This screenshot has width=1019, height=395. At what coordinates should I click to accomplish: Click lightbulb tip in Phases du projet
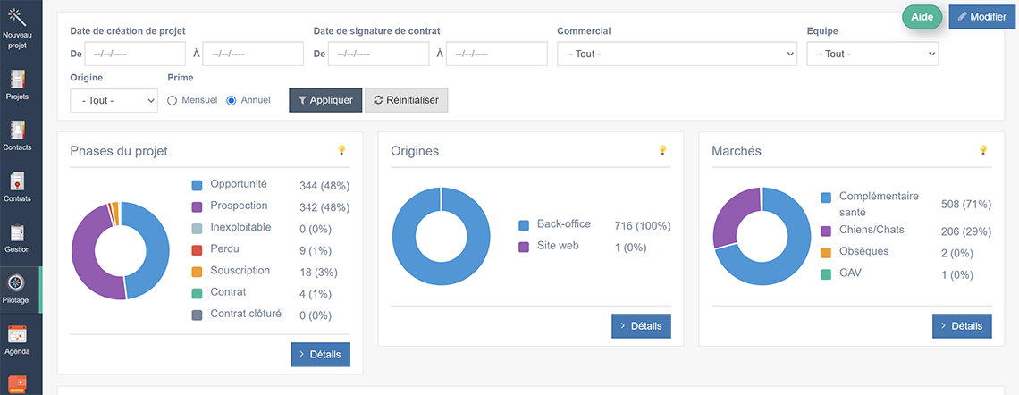pyautogui.click(x=341, y=150)
